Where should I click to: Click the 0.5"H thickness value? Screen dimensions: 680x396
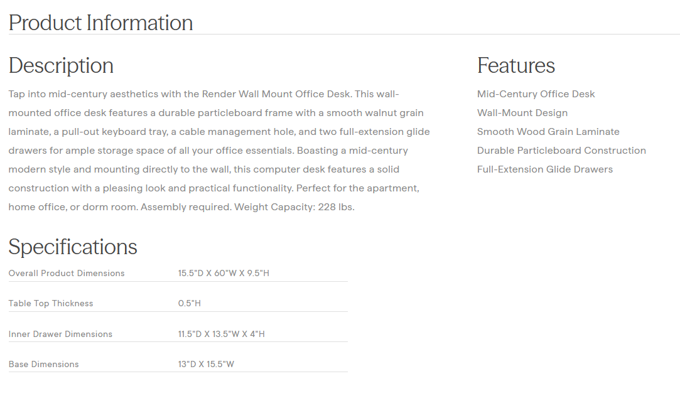(x=189, y=303)
